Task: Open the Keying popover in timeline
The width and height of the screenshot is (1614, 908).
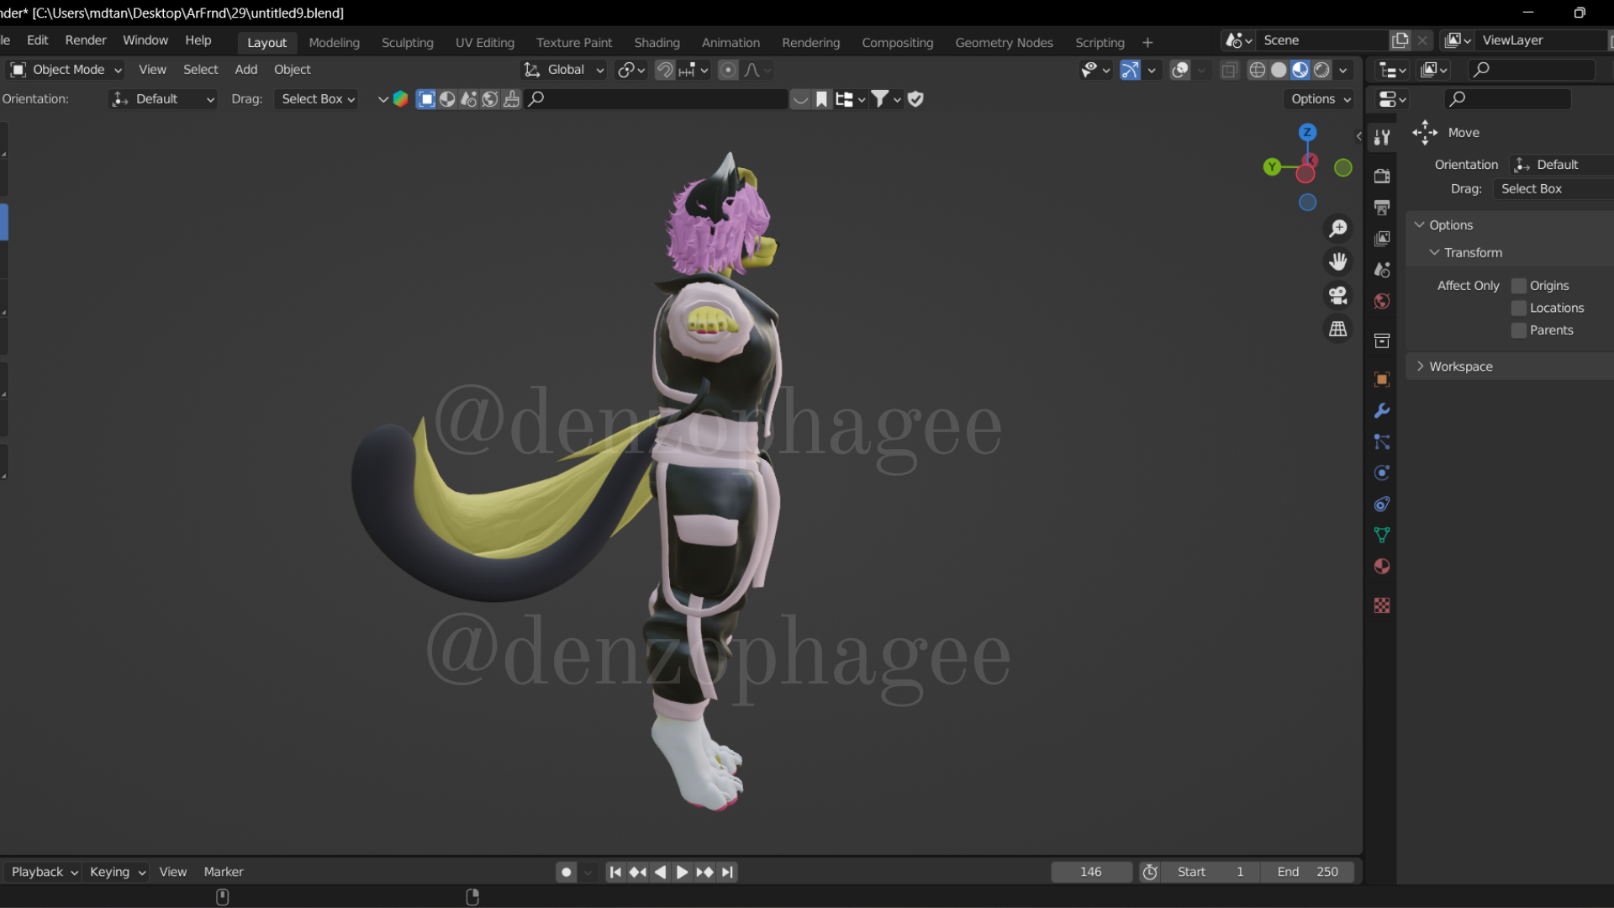Action: pos(117,873)
